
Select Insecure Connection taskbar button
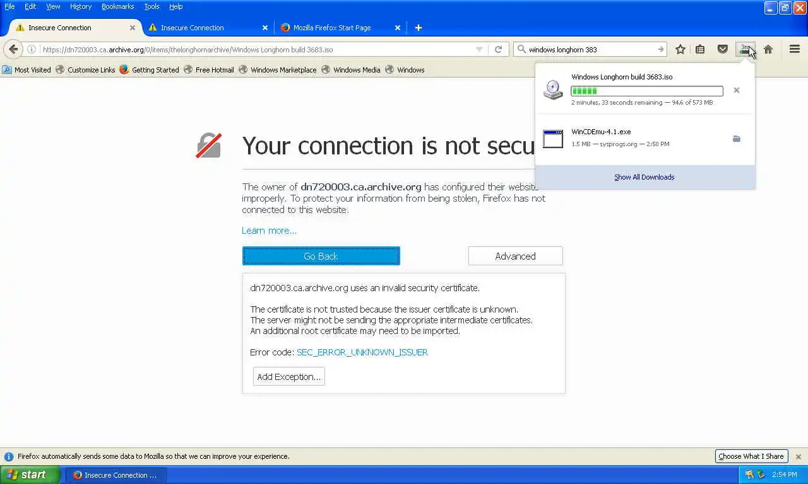pyautogui.click(x=115, y=475)
